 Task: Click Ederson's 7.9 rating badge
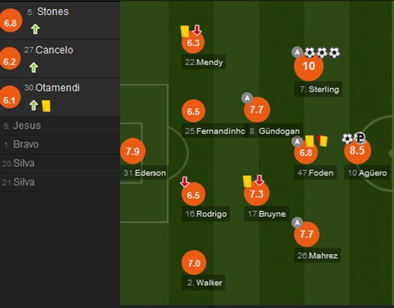click(132, 151)
